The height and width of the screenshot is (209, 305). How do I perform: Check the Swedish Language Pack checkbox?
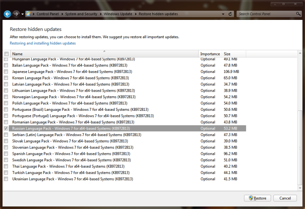[x=6, y=160]
